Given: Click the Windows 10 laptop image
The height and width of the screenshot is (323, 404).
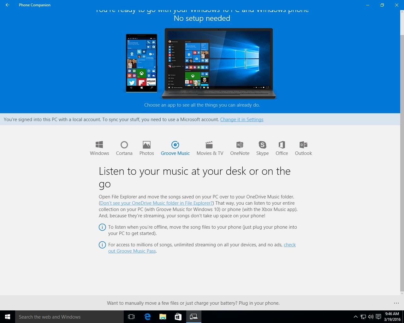Looking at the screenshot, I should 218,64.
